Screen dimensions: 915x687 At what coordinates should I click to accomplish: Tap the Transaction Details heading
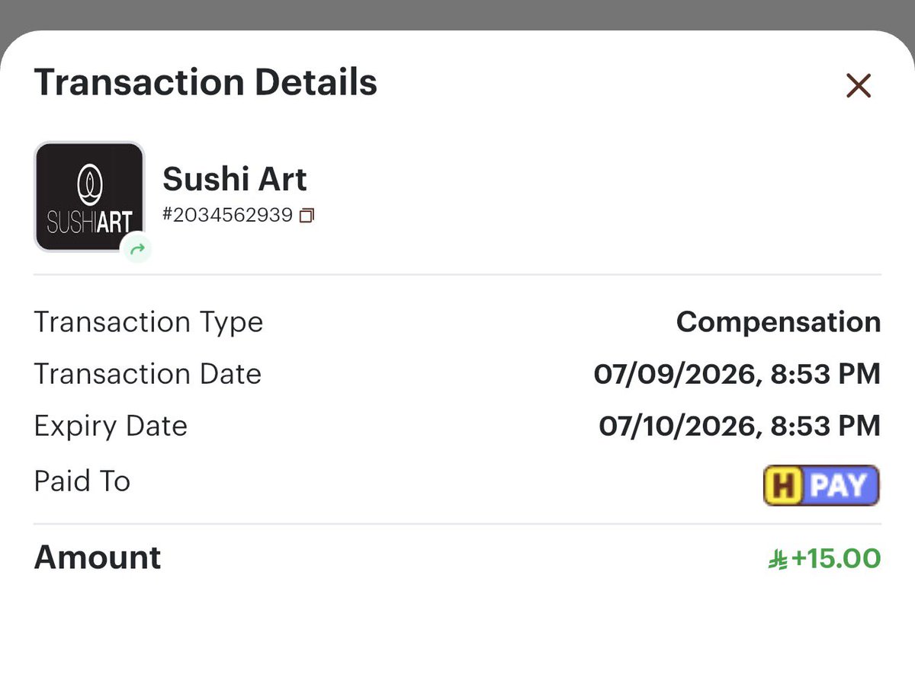coord(206,82)
